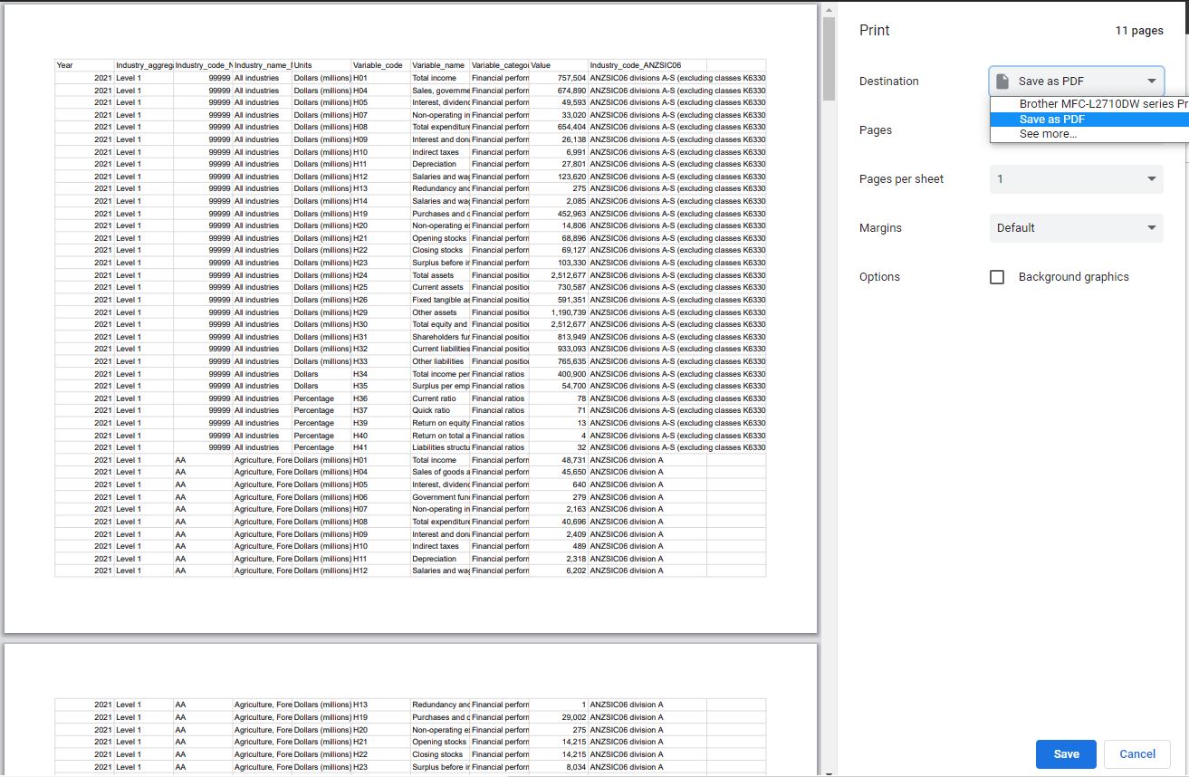
Task: Click the Destination dropdown arrow
Action: pos(1153,81)
